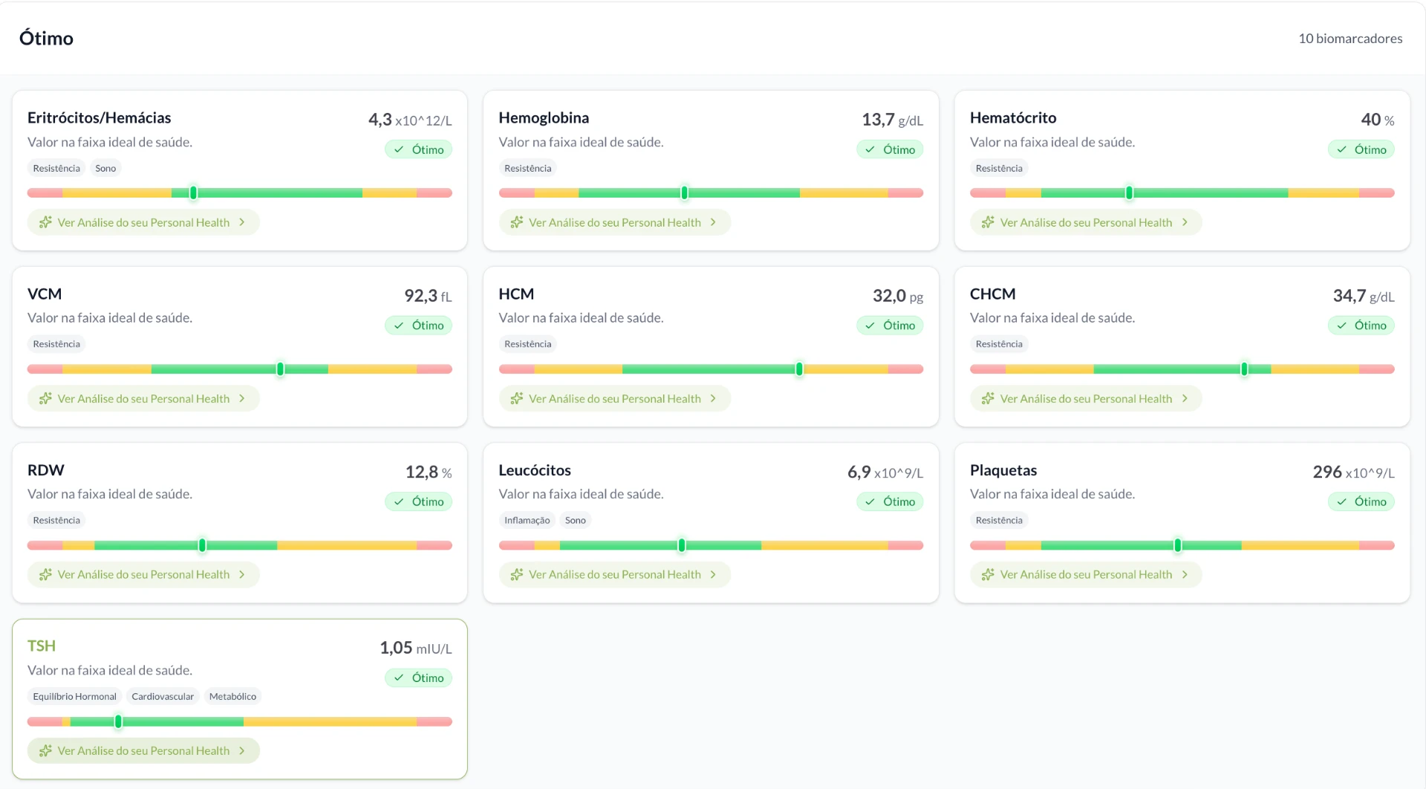Viewport: 1426px width, 789px height.
Task: Click the range marker on the CHCM bar
Action: point(1244,369)
